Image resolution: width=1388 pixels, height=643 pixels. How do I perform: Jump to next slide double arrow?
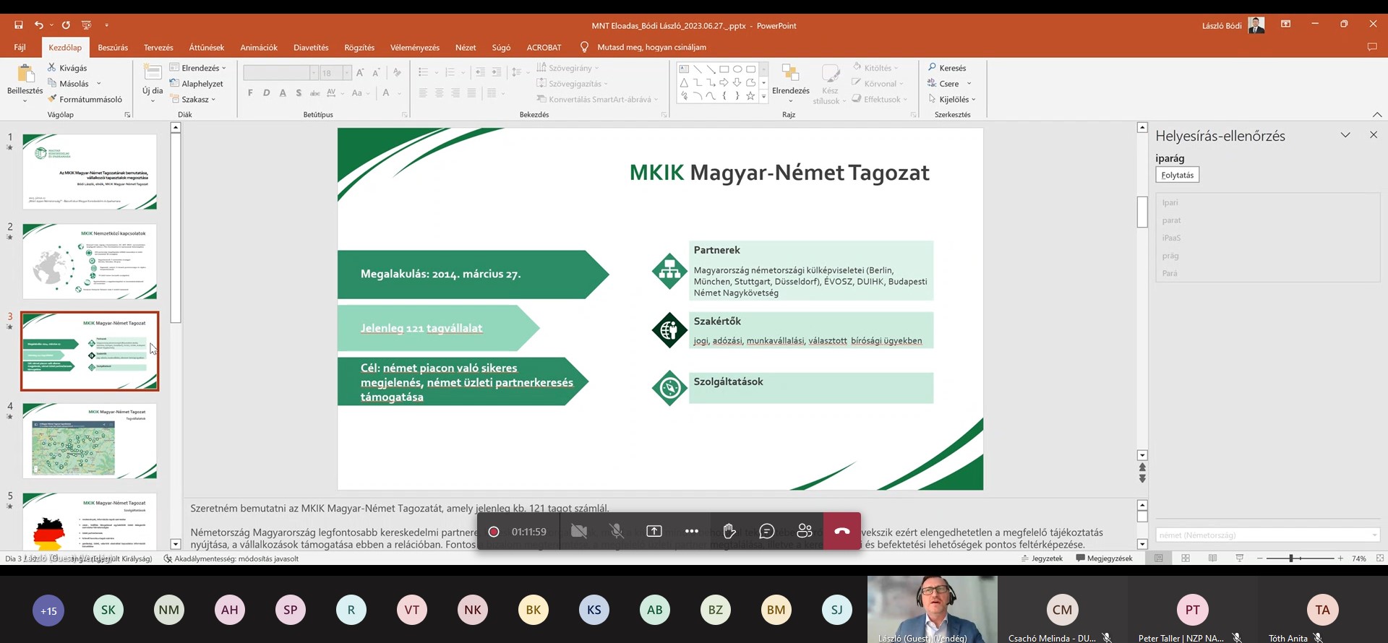(1142, 479)
